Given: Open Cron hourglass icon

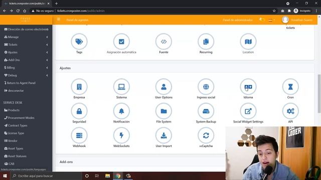Looking at the screenshot, I should (x=290, y=86).
